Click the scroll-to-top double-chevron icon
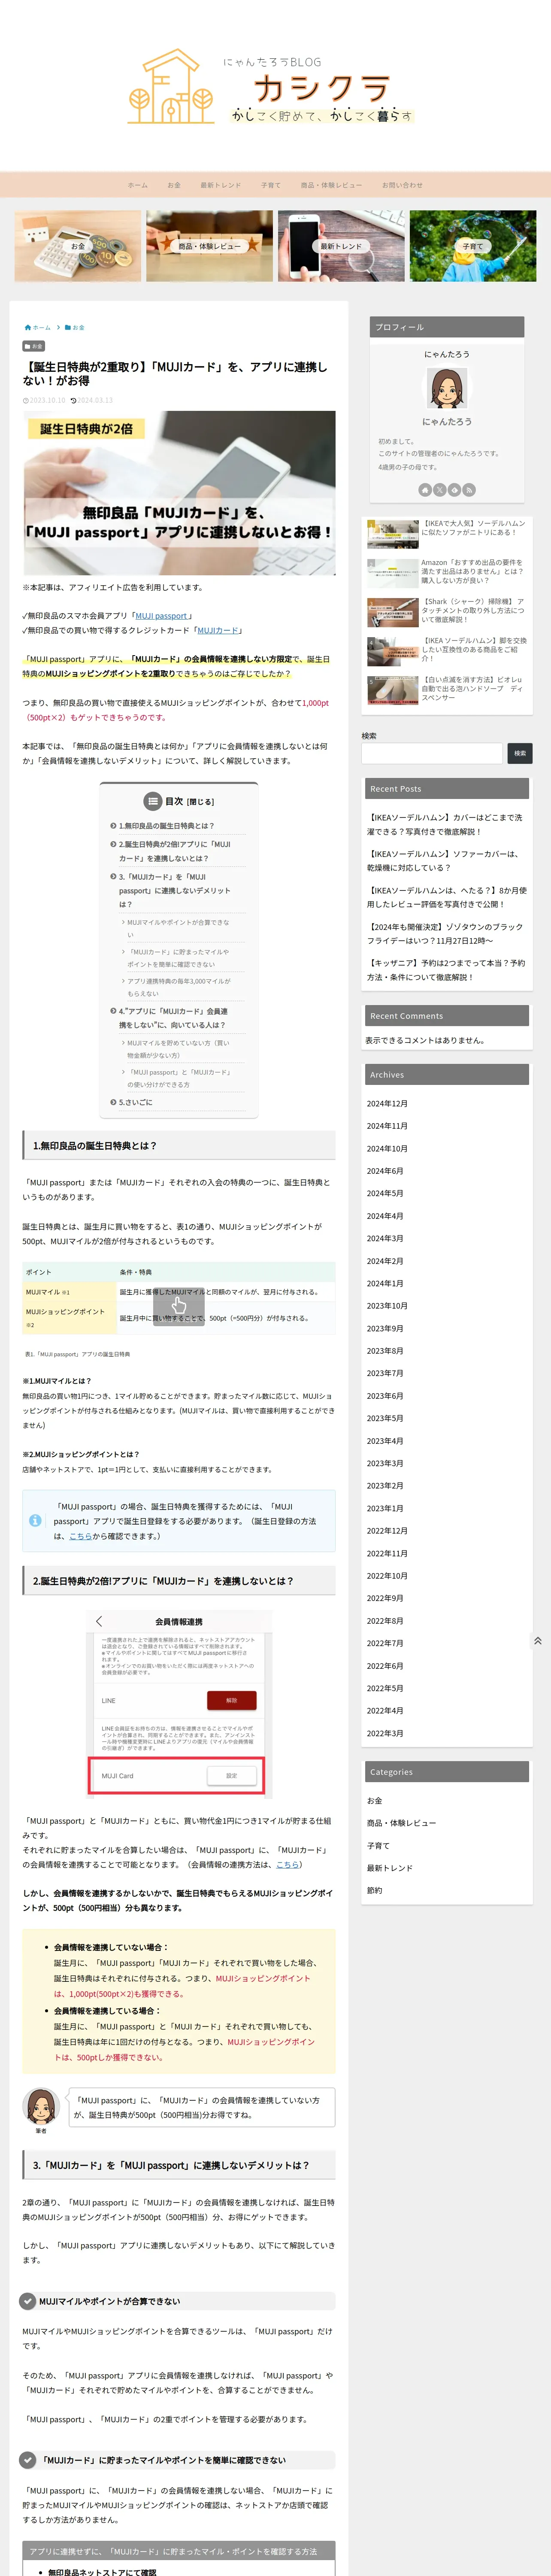 coord(538,1641)
